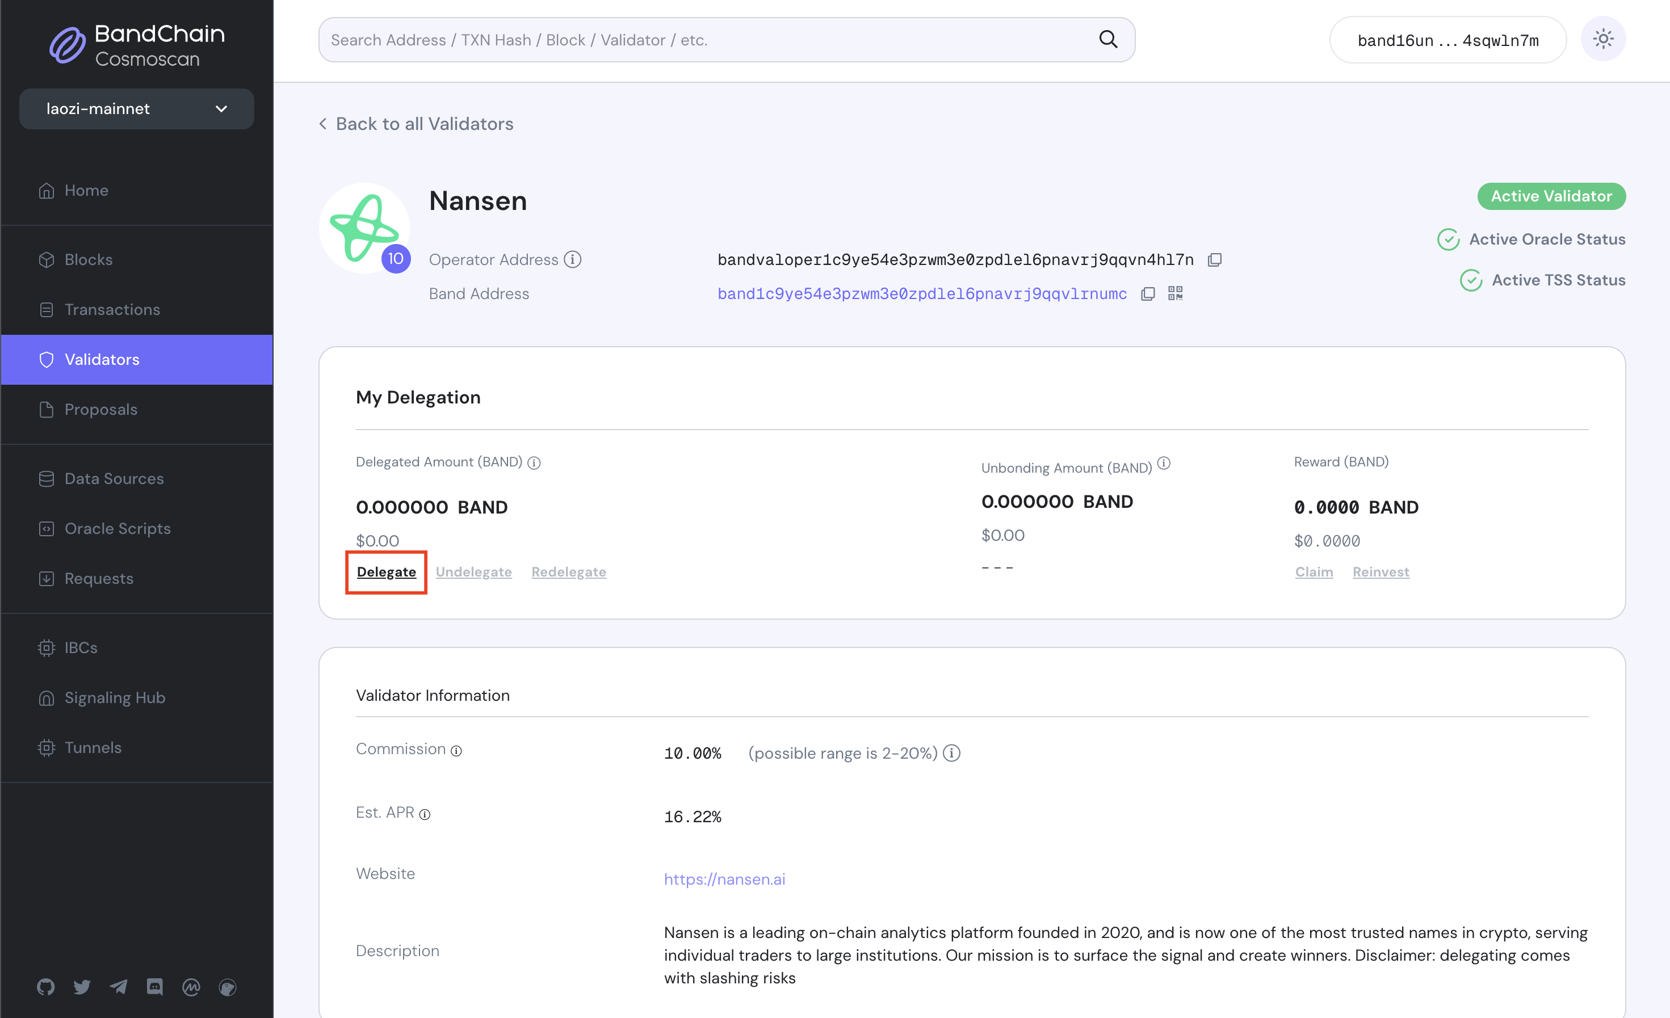The height and width of the screenshot is (1018, 1670).
Task: Click the 0.0000 BAND reward value
Action: [x=1356, y=507]
